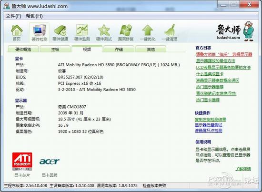This screenshot has width=262, height=192.
Task: Minimize the Ludashi window
Action: [223, 4]
